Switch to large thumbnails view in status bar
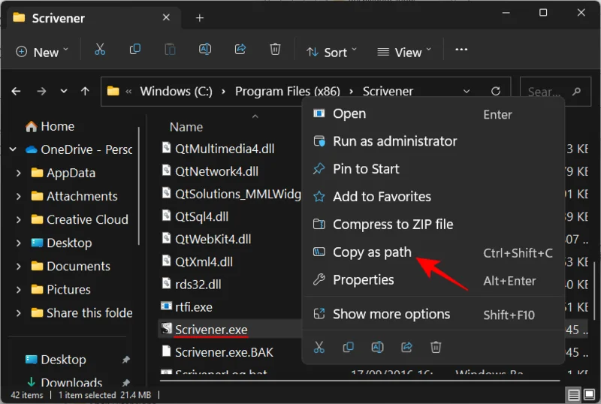The width and height of the screenshot is (601, 404). tap(590, 395)
